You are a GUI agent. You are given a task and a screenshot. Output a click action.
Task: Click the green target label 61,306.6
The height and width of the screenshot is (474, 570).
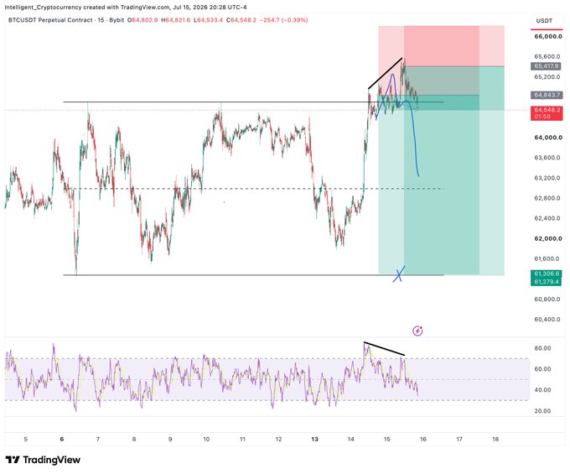[x=547, y=273]
